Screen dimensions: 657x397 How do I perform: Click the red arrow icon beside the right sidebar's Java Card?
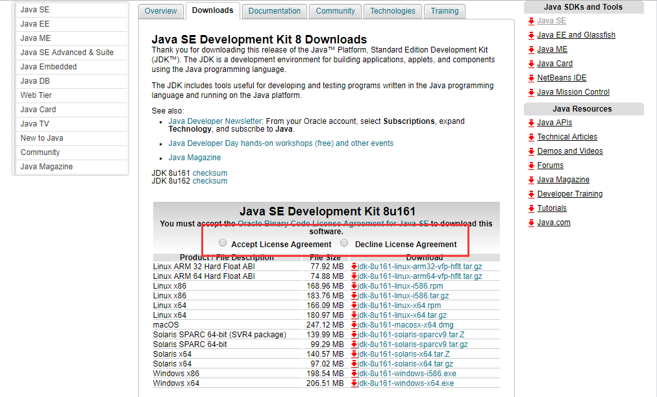click(x=531, y=64)
